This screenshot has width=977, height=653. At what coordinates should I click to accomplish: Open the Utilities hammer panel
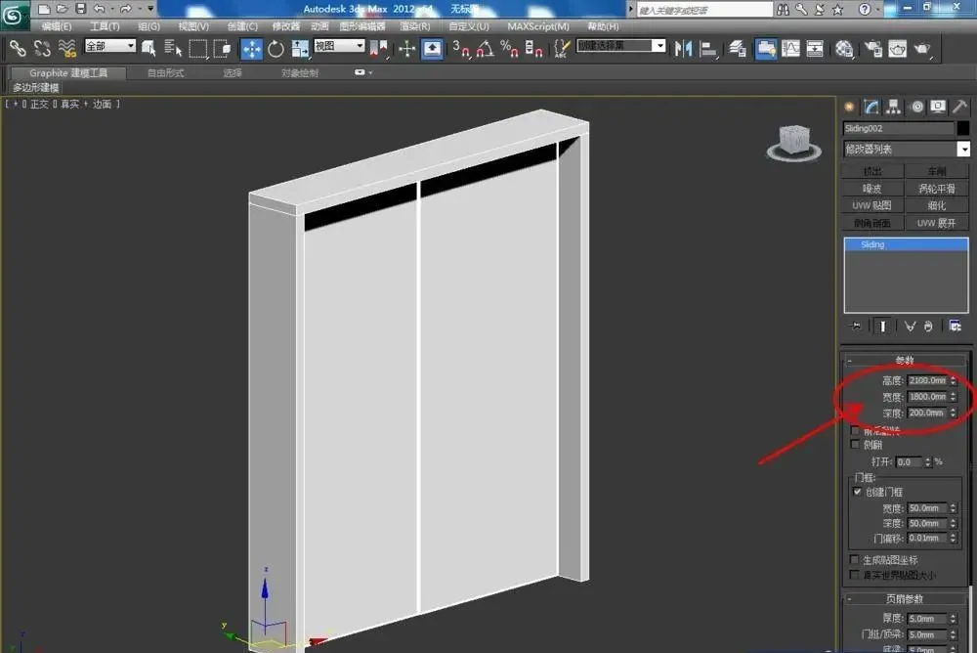[x=960, y=107]
